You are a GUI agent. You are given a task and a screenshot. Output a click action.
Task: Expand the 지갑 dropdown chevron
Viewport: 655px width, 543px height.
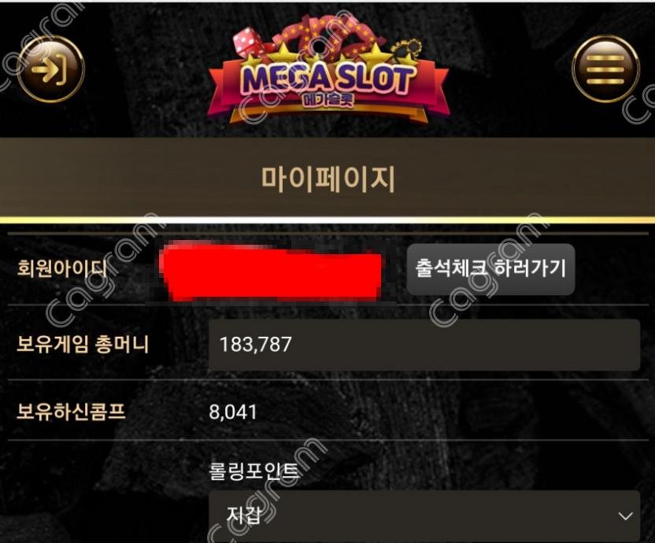(625, 516)
